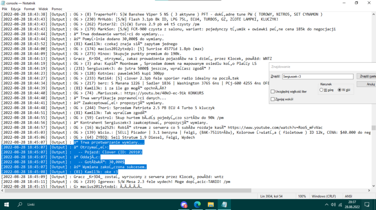This screenshot has width=376, height=210.
Task: Open the Edycja menu
Action: [x=15, y=9]
